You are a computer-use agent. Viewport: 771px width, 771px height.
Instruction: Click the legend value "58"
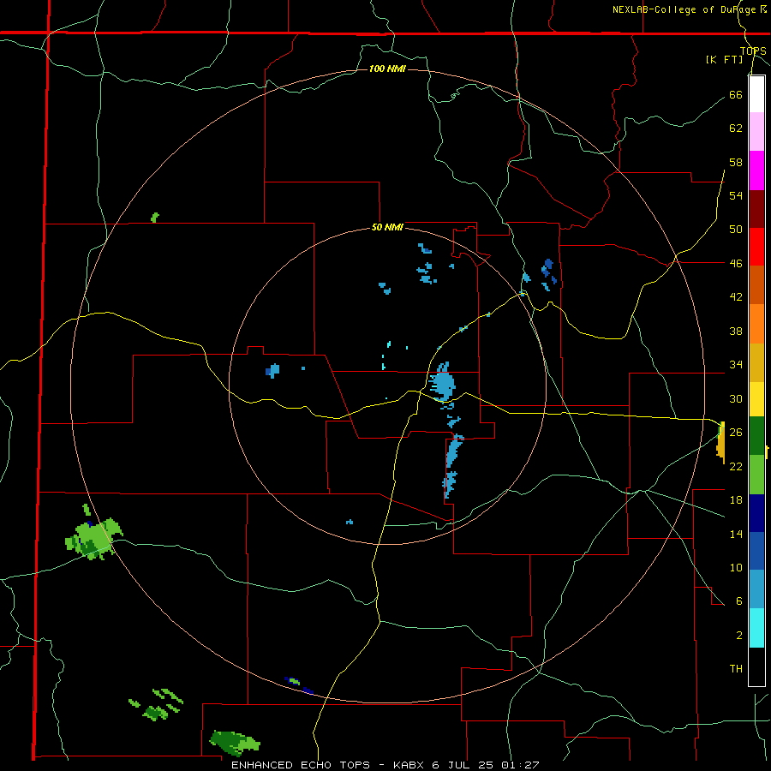coord(736,162)
